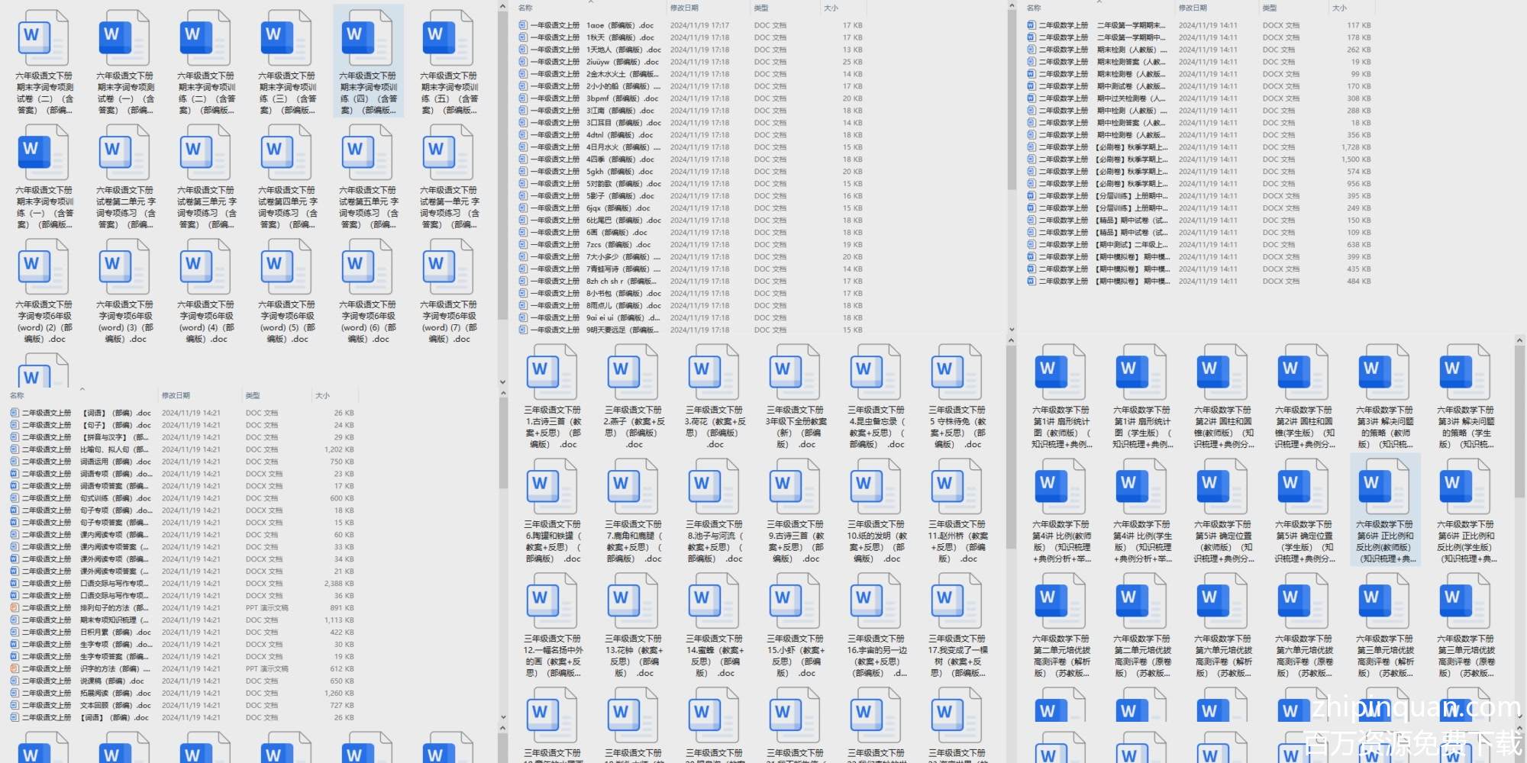
Task: Click scroll-down arrow of 二年级语文上册 list
Action: pyautogui.click(x=503, y=717)
